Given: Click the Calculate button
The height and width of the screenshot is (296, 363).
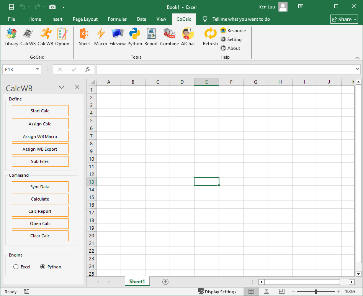Looking at the screenshot, I should pyautogui.click(x=40, y=199).
